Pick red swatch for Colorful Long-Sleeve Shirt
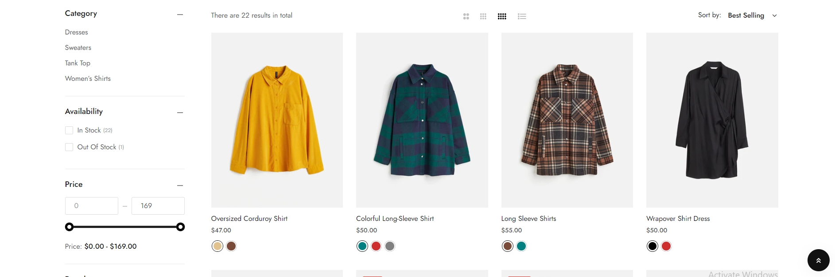 (x=376, y=246)
